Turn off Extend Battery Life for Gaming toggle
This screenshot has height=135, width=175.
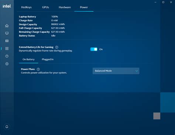(94, 49)
